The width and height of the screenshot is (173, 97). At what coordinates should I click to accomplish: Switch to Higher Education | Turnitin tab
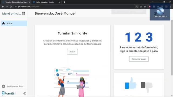(x=45, y=2)
